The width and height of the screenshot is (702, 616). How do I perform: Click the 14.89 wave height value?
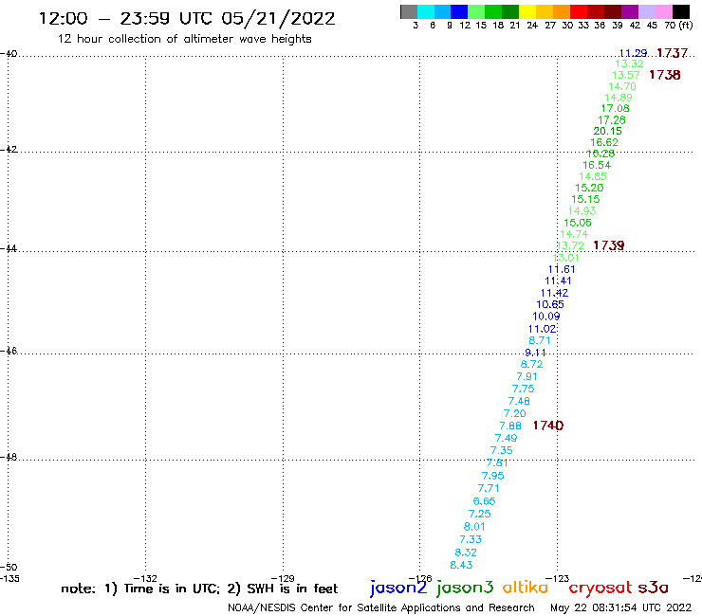[x=619, y=98]
